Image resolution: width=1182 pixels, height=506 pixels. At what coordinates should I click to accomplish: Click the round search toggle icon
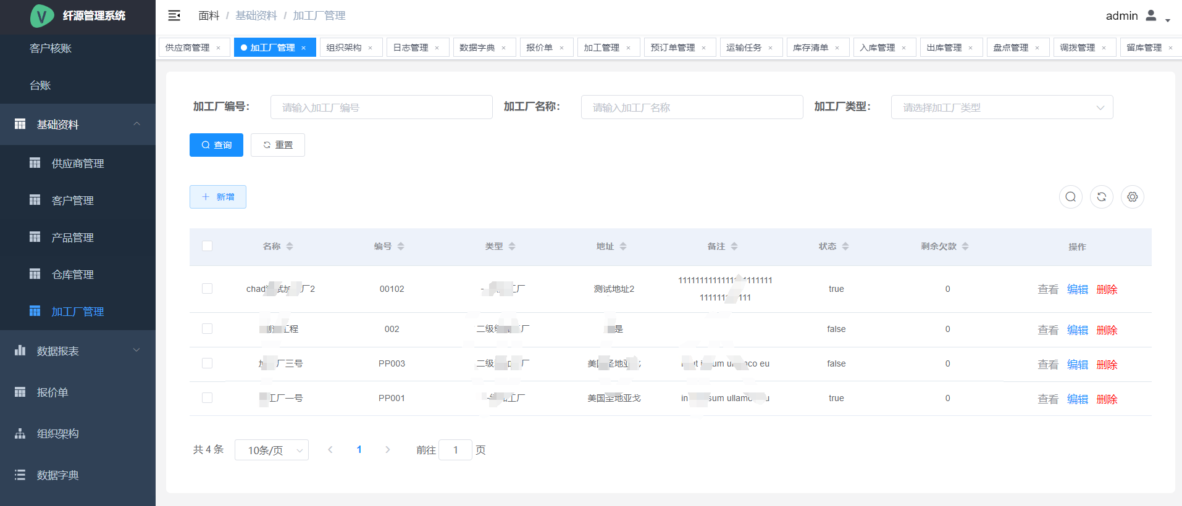[1070, 197]
